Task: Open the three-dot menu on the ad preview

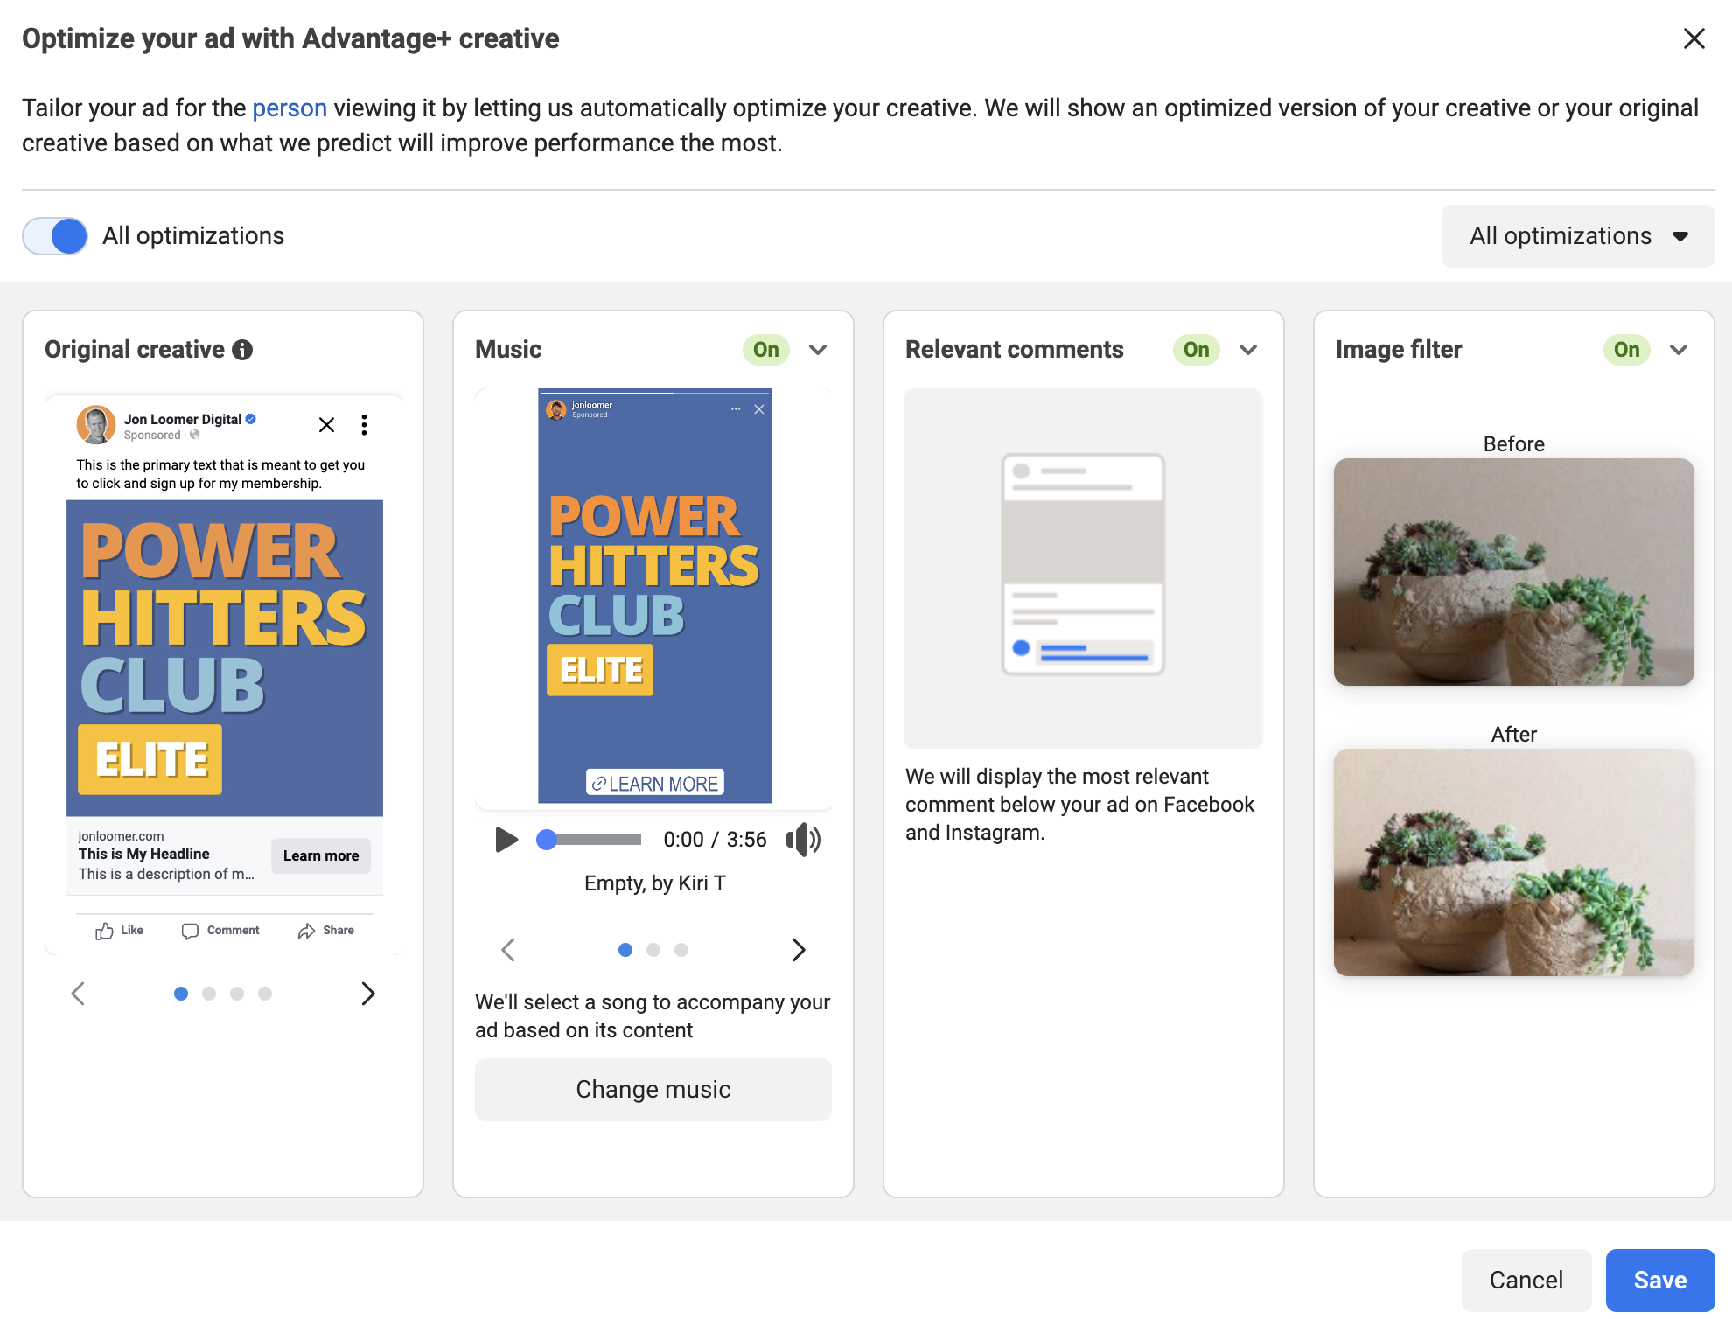Action: 364,425
